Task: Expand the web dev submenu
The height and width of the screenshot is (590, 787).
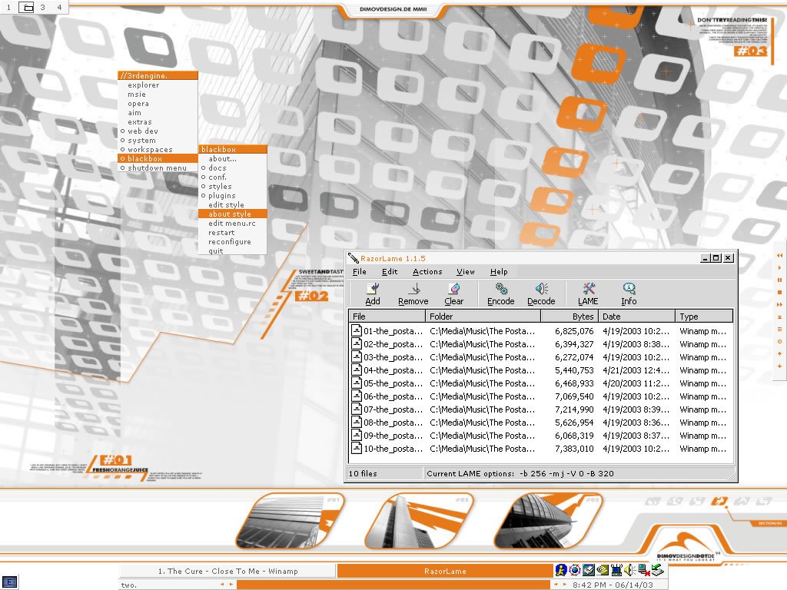Action: (158, 131)
